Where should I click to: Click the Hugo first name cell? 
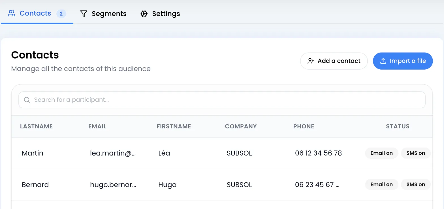(167, 185)
